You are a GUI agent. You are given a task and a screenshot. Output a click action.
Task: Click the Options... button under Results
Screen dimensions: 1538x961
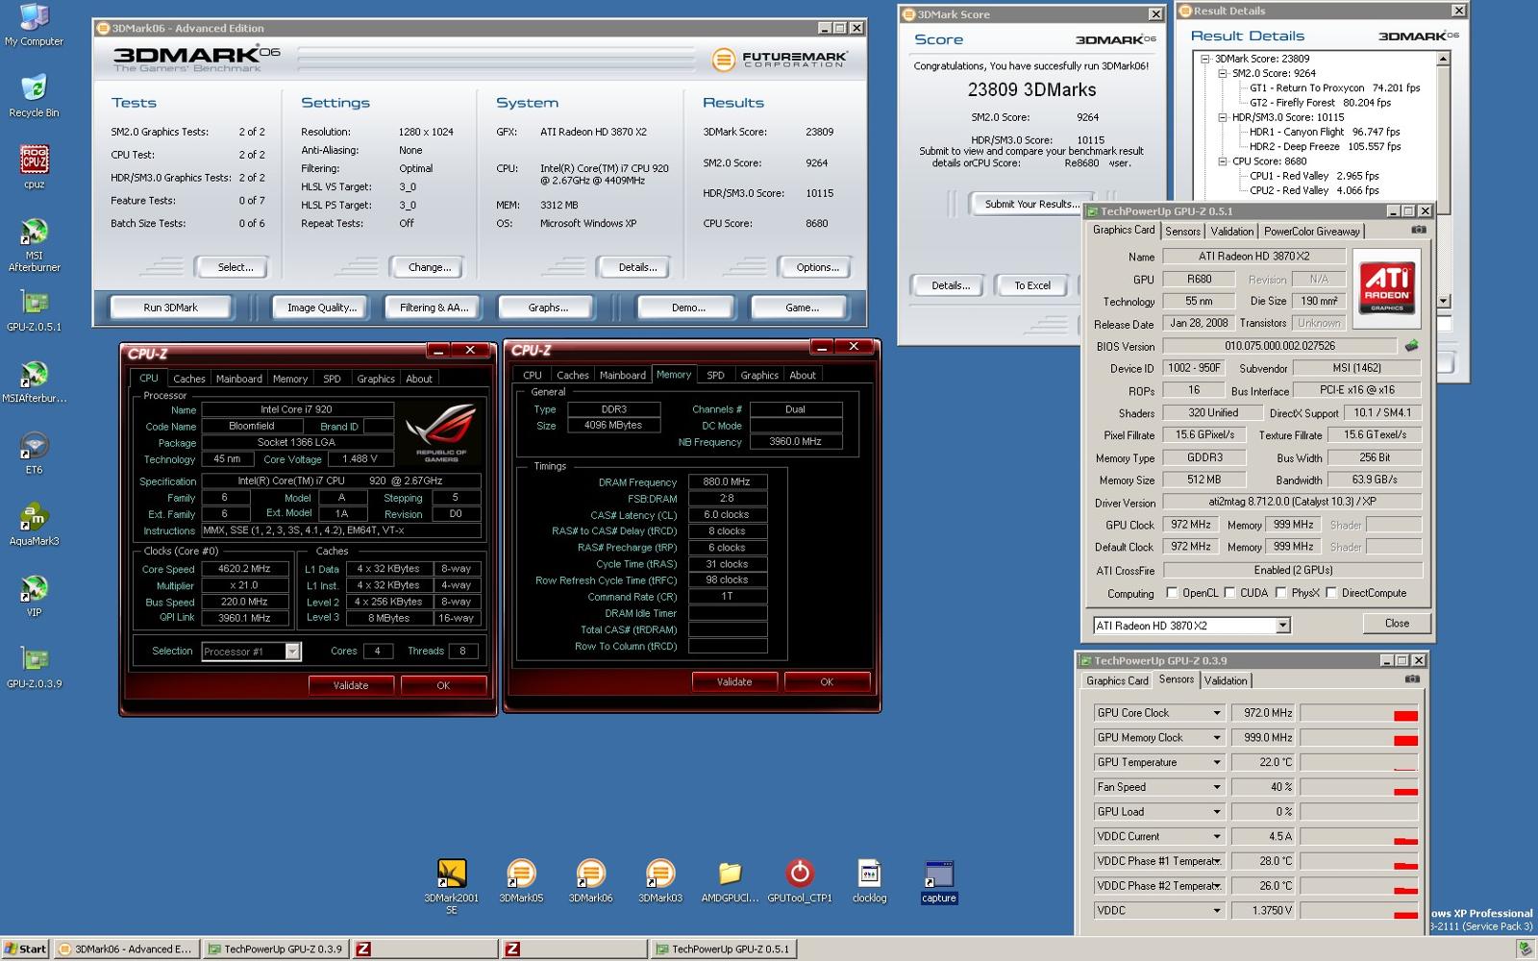[x=817, y=267]
